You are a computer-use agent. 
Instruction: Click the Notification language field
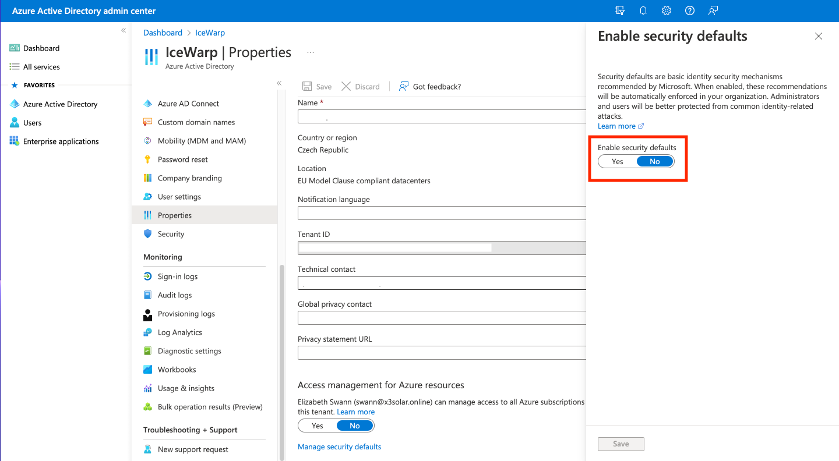442,213
